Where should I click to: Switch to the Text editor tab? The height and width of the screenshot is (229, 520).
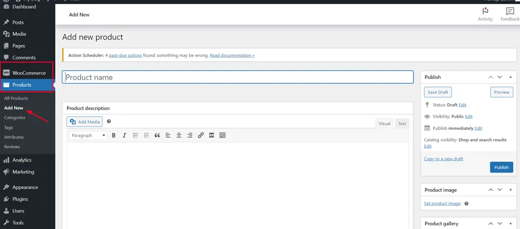[402, 123]
